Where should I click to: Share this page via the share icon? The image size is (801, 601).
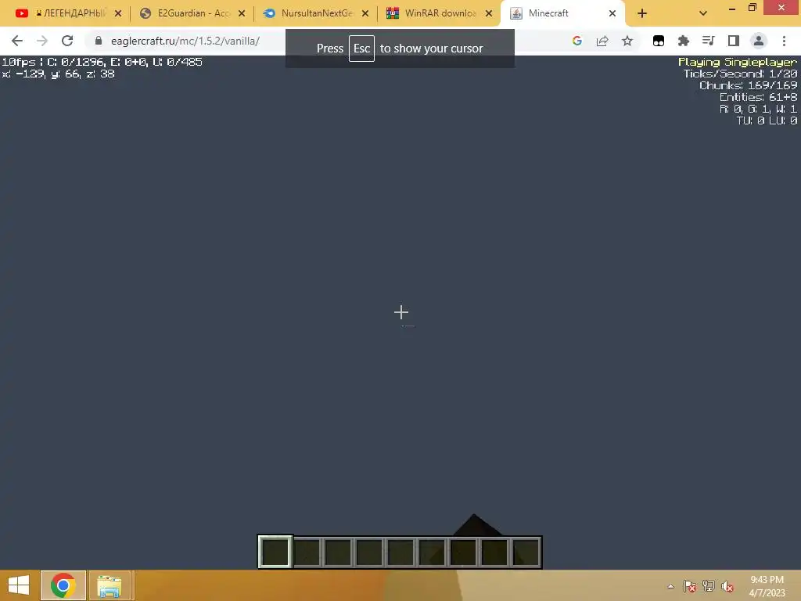click(x=602, y=41)
